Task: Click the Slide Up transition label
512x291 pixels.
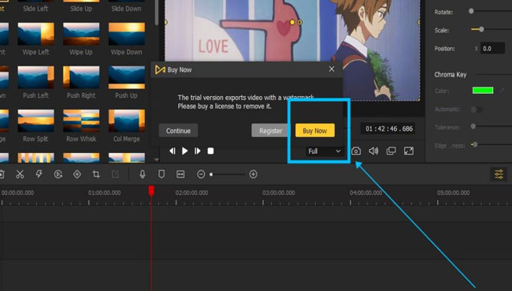Action: coord(81,9)
